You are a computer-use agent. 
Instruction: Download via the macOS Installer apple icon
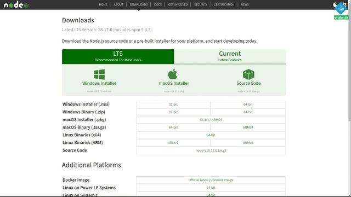173,74
